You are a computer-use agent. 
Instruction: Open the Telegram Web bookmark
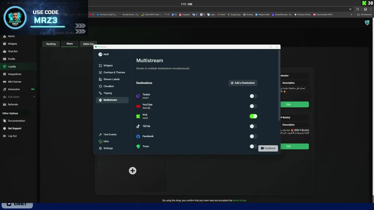[x=262, y=15]
